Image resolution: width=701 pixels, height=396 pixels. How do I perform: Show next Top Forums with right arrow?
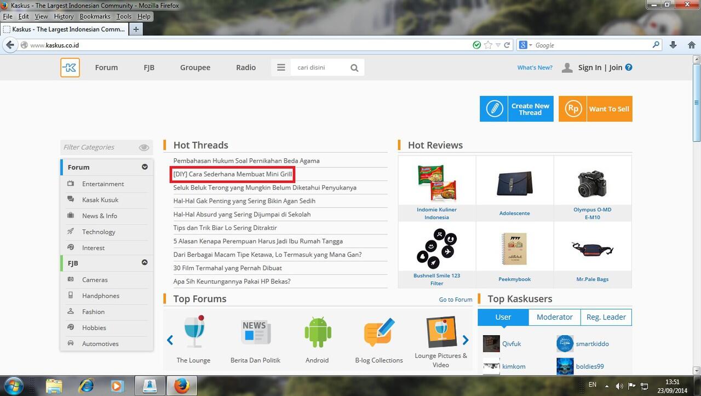pos(466,340)
